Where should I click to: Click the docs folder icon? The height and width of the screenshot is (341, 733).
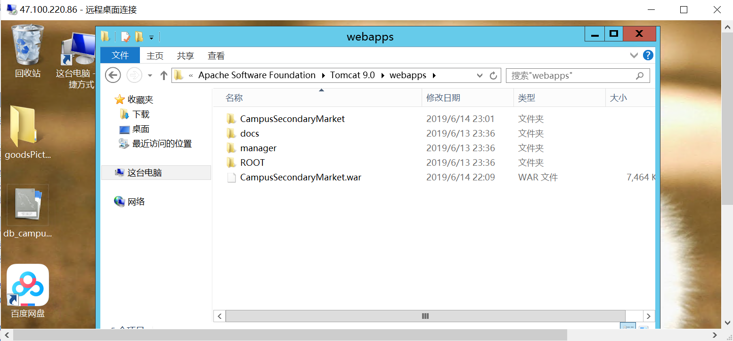pyautogui.click(x=231, y=133)
